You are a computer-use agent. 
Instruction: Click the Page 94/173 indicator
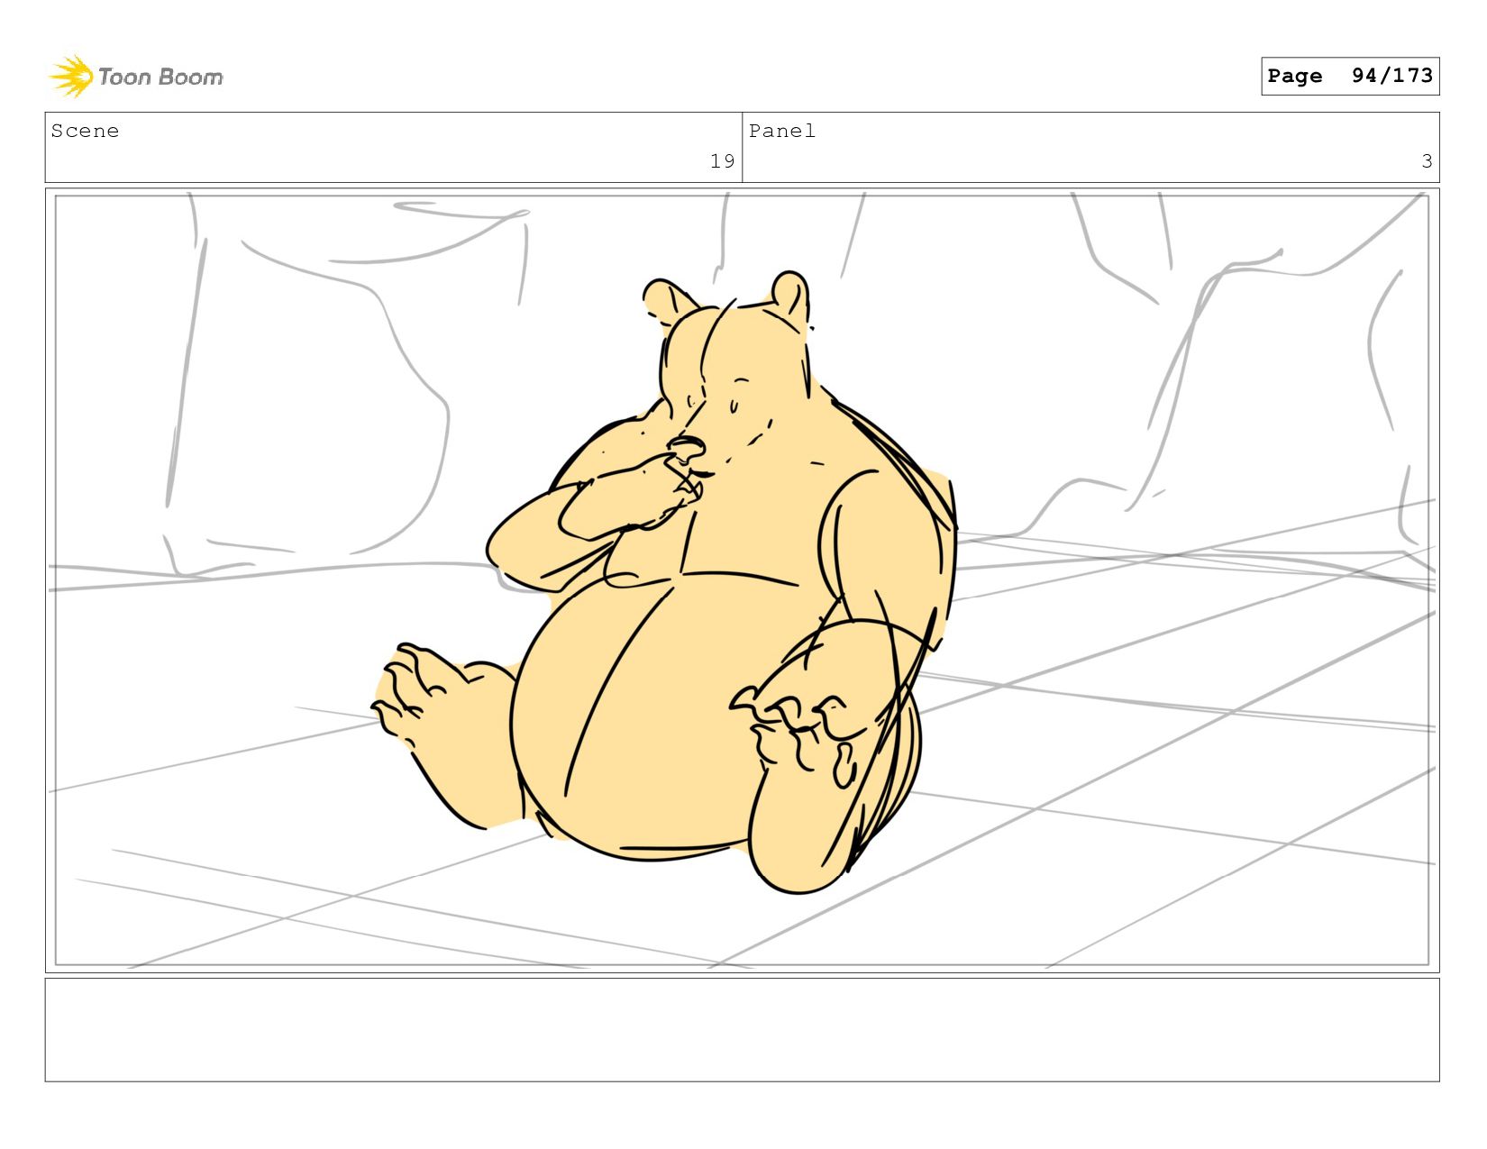(x=1349, y=76)
